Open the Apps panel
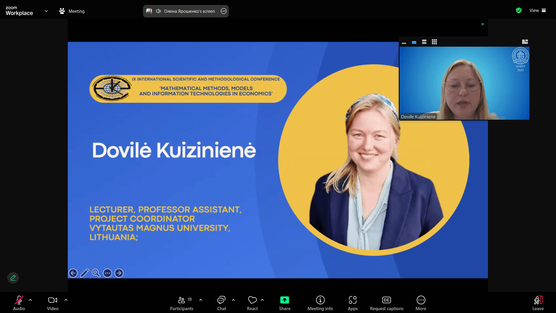556x313 pixels. pos(352,303)
